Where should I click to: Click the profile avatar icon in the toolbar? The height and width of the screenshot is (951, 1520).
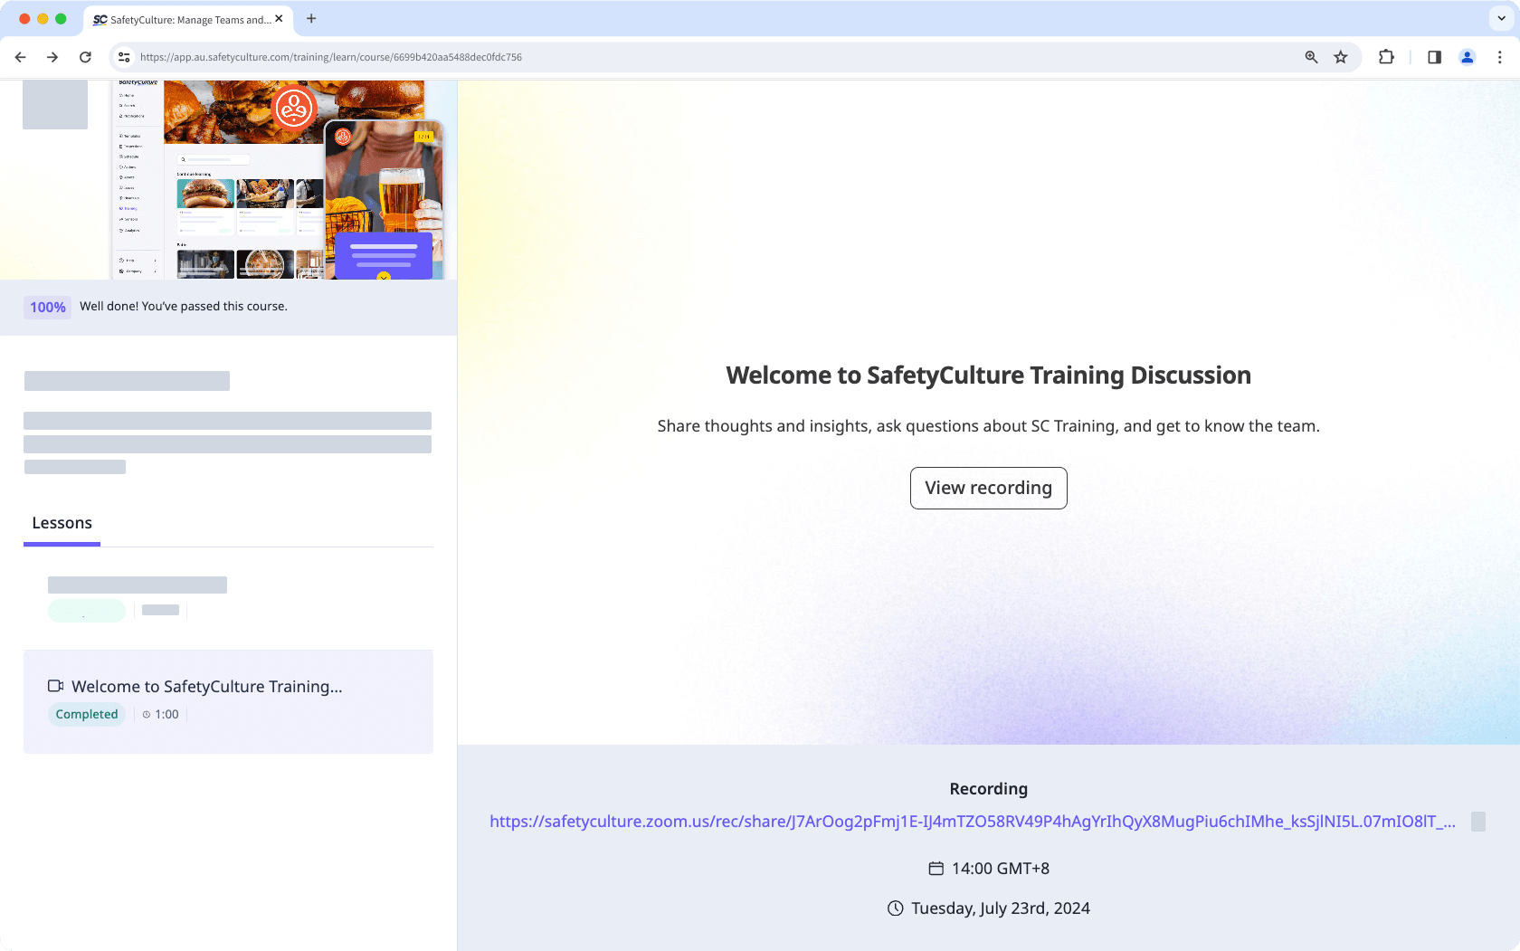point(1468,56)
